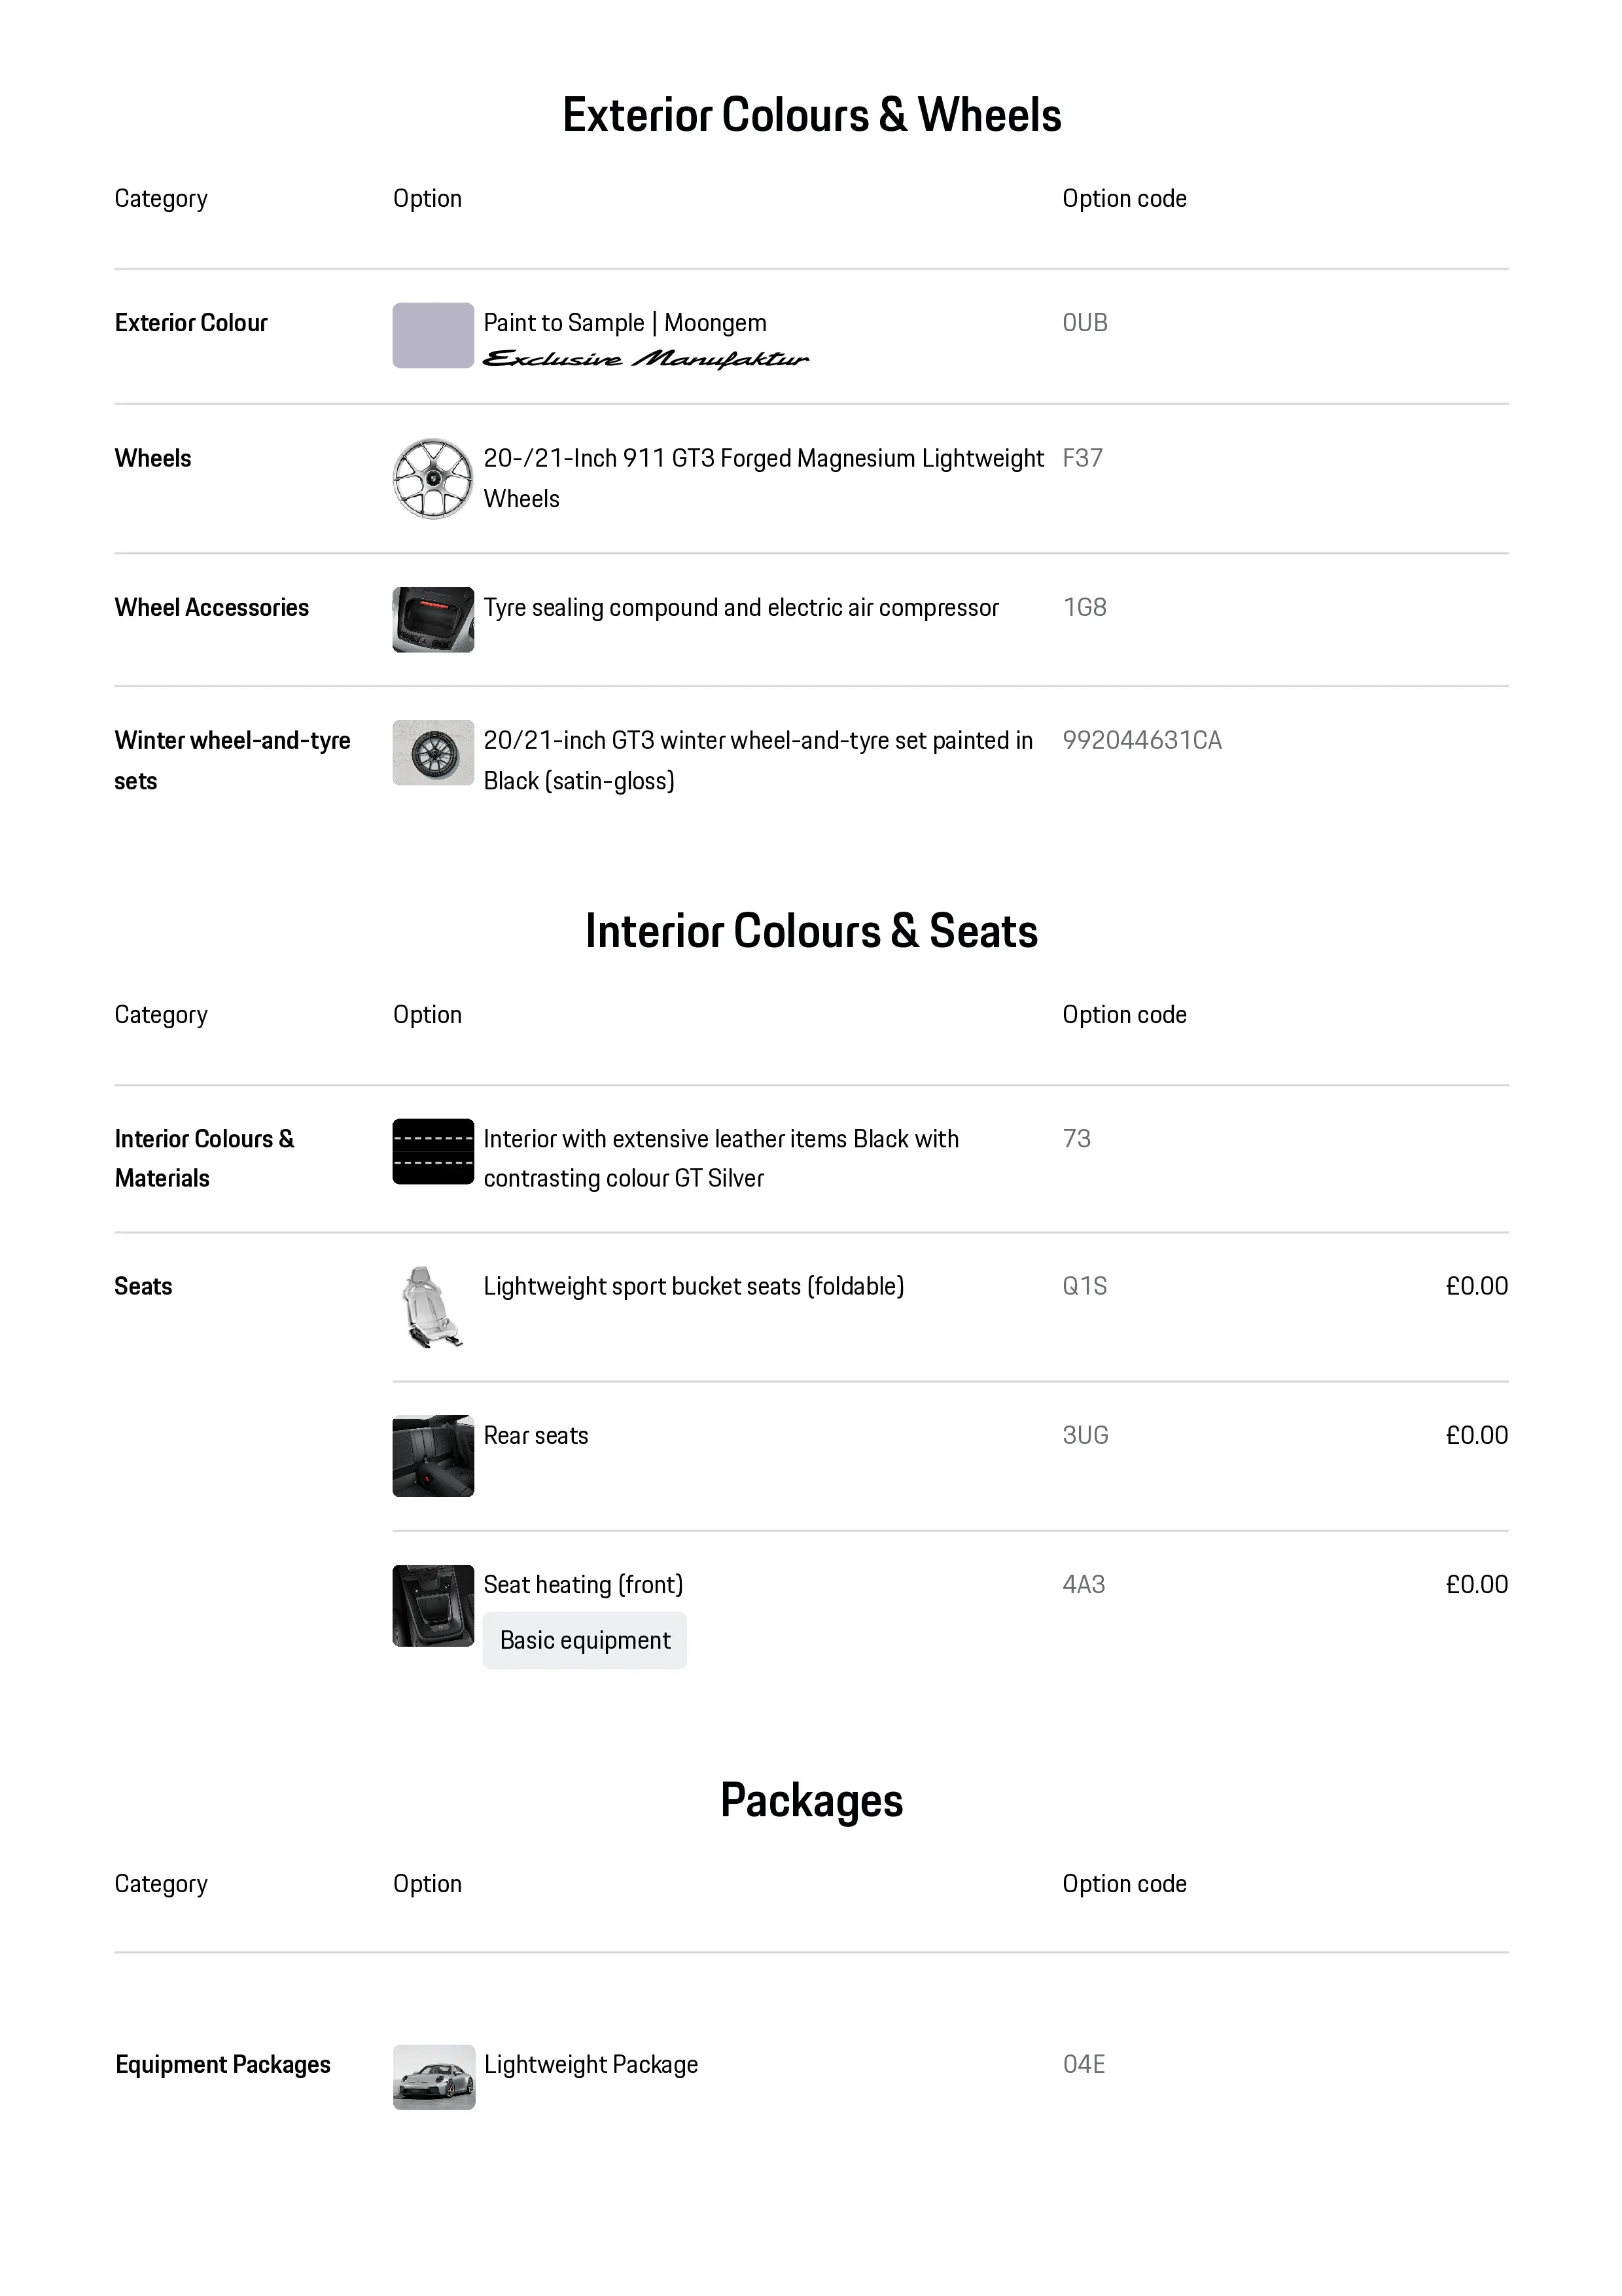Click the Rear seats option label

pyautogui.click(x=536, y=1435)
